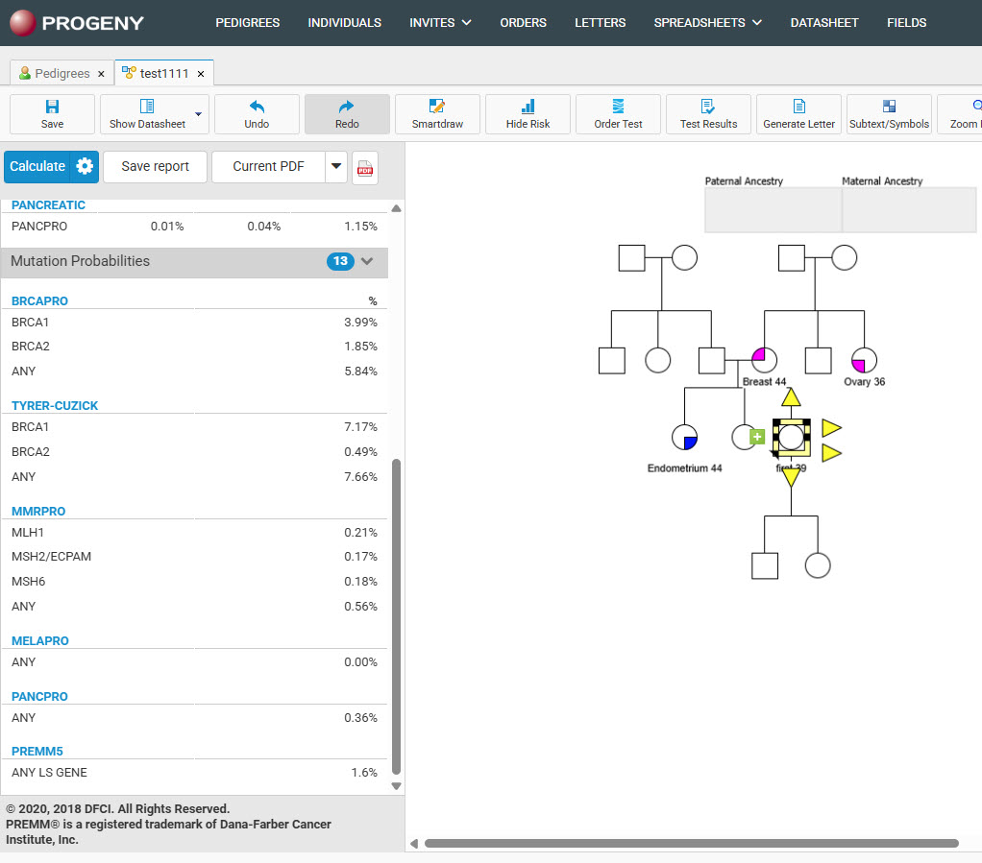This screenshot has height=863, width=982.
Task: Click the Save toolbar icon
Action: (52, 108)
